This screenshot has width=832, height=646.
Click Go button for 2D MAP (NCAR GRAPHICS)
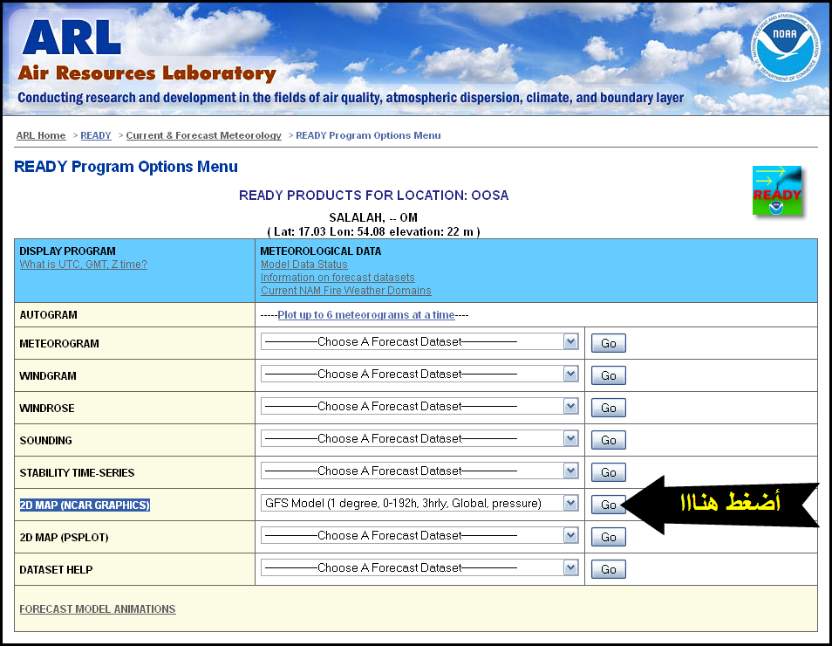pyautogui.click(x=609, y=505)
